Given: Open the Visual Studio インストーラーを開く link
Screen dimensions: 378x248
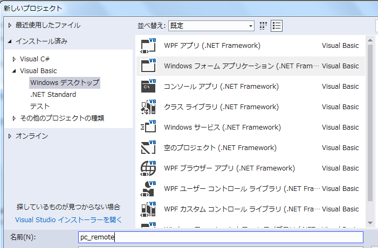Looking at the screenshot, I should pyautogui.click(x=68, y=219).
